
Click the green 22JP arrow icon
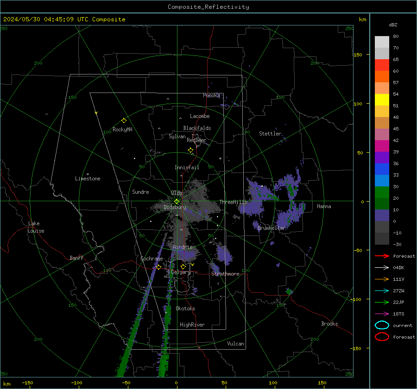pos(382,302)
